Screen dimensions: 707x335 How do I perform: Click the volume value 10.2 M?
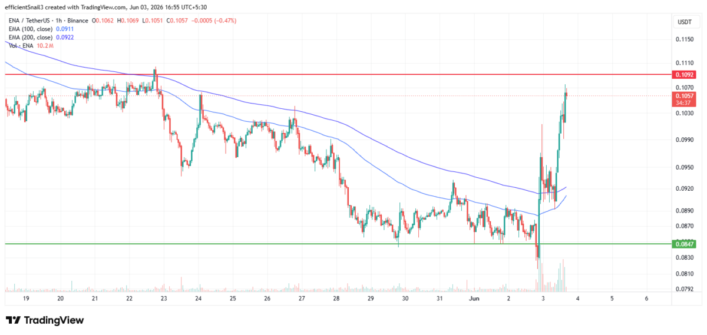click(46, 45)
